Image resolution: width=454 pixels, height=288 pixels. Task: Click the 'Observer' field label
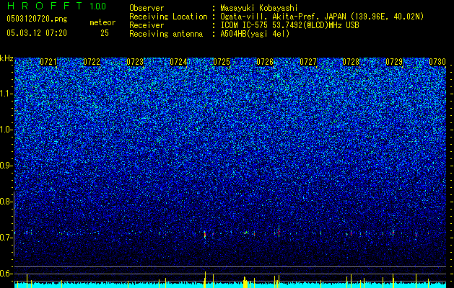pyautogui.click(x=147, y=8)
